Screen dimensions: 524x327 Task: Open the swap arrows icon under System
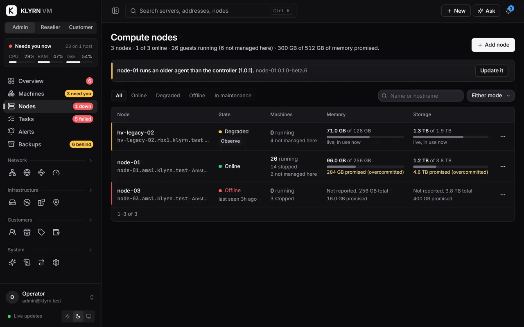(41, 262)
